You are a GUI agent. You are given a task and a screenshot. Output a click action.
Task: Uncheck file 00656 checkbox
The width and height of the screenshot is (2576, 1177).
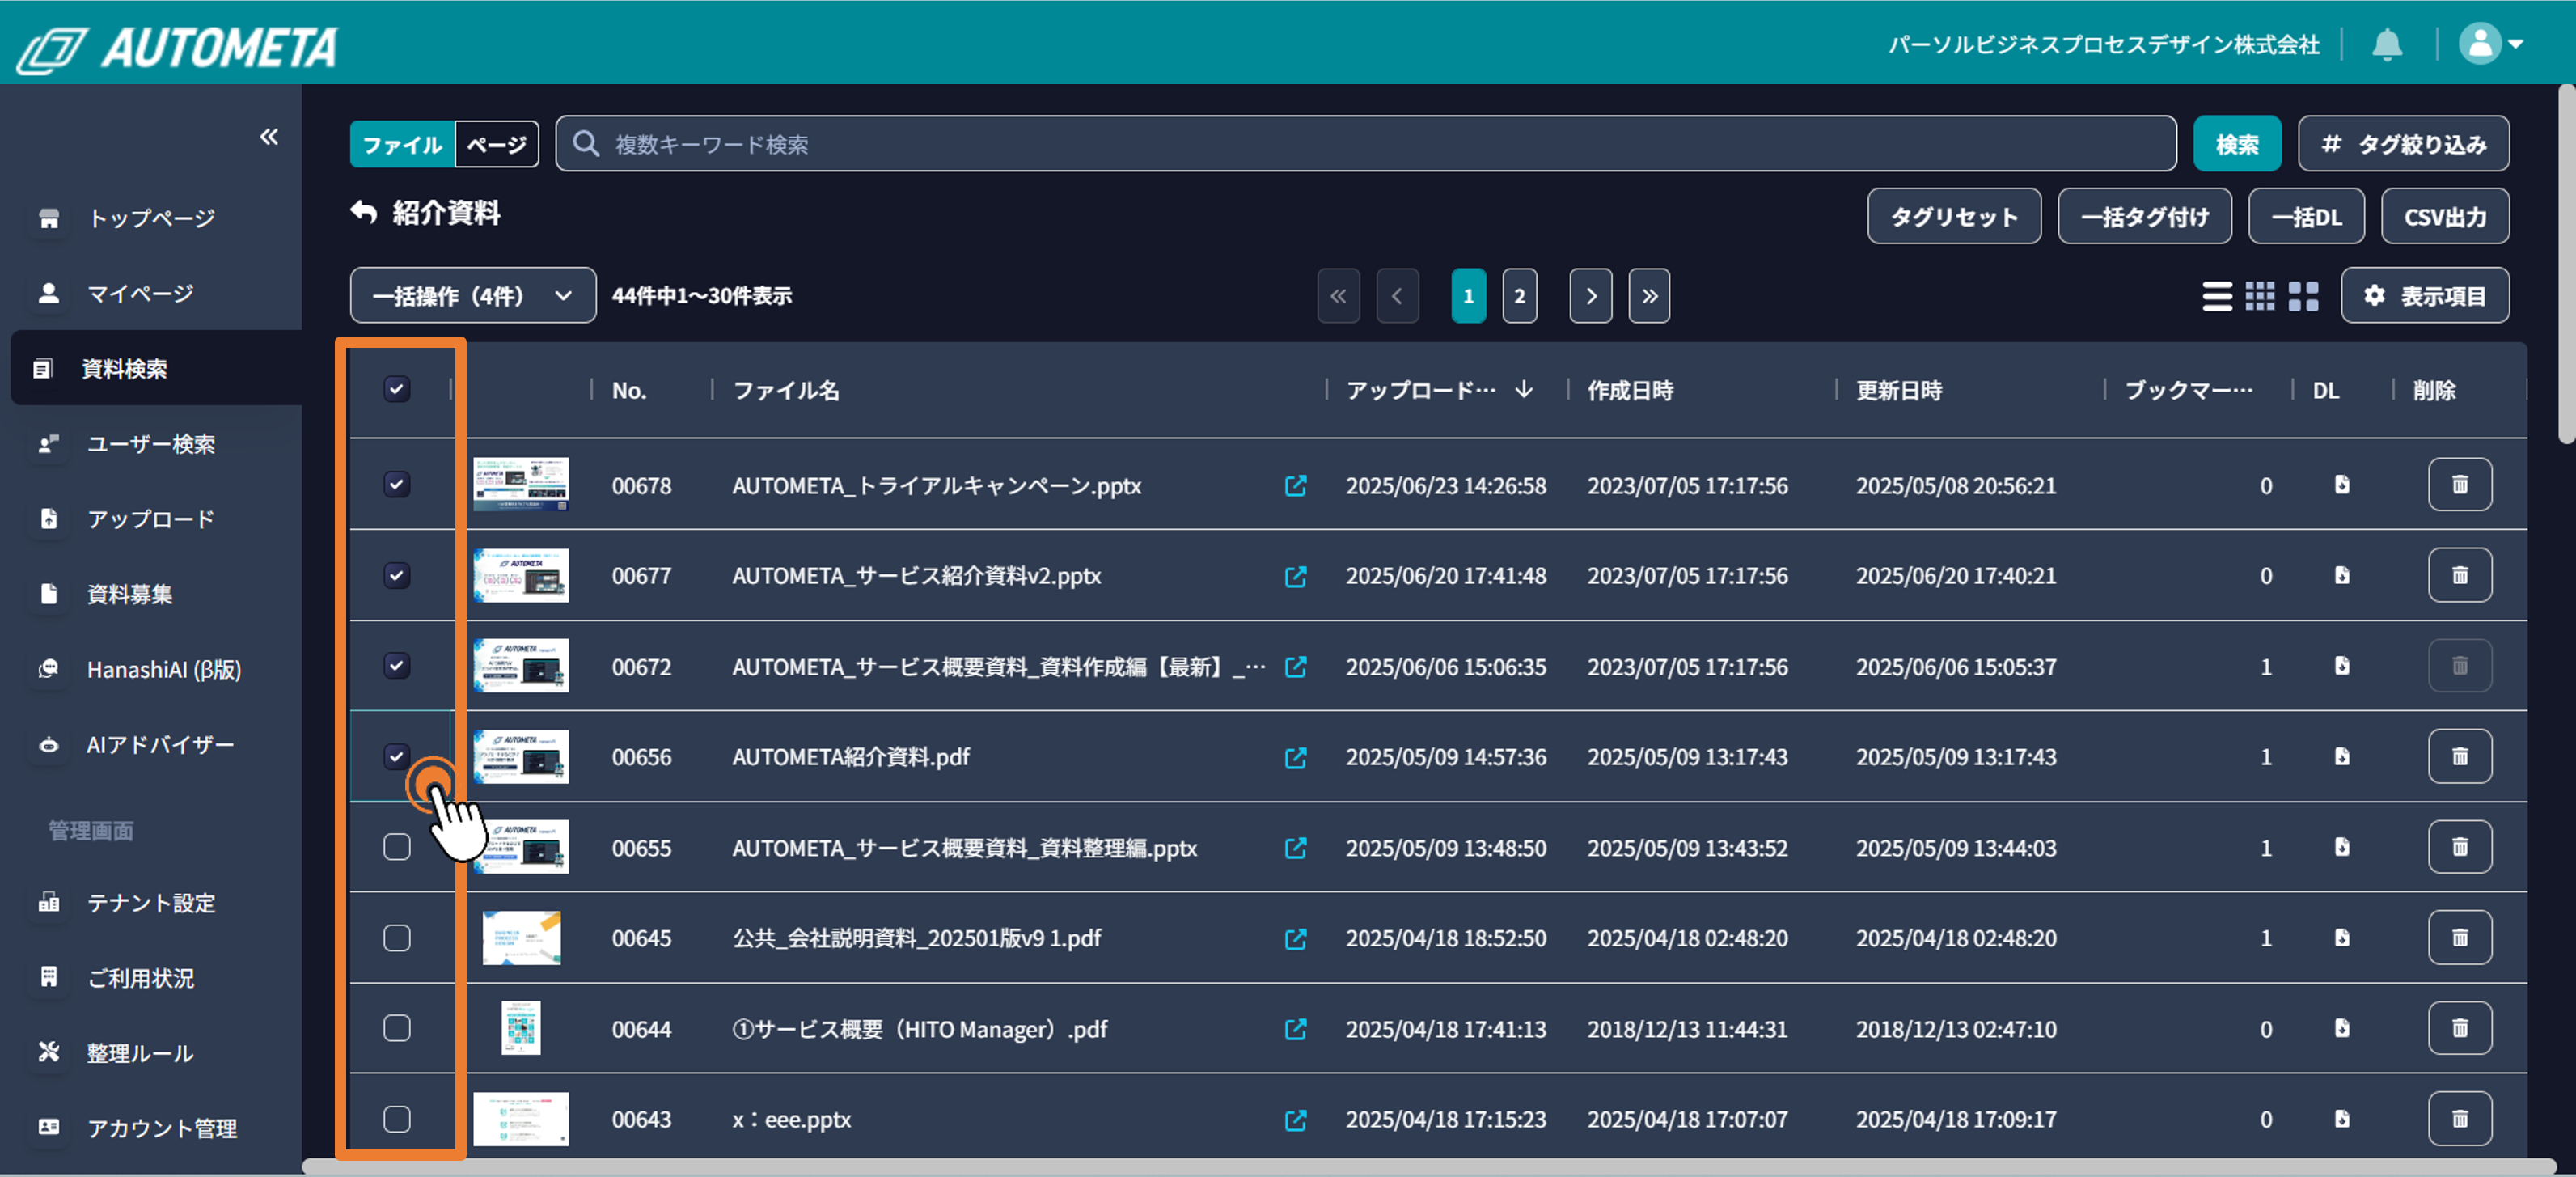click(x=397, y=756)
